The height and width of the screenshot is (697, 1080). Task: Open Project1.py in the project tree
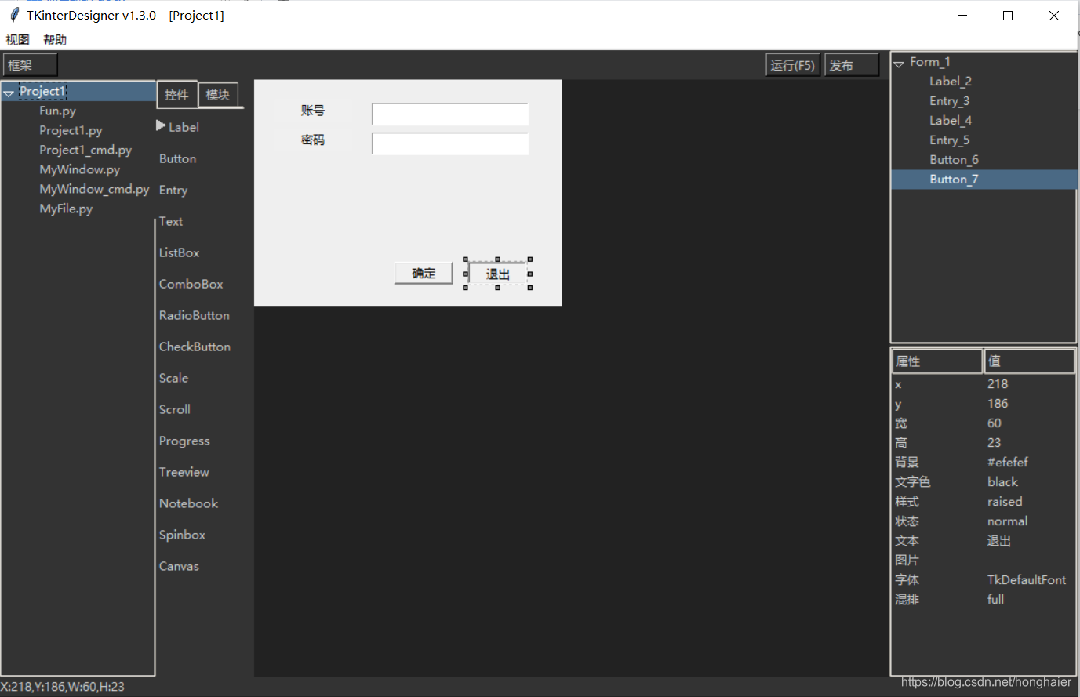coord(71,130)
